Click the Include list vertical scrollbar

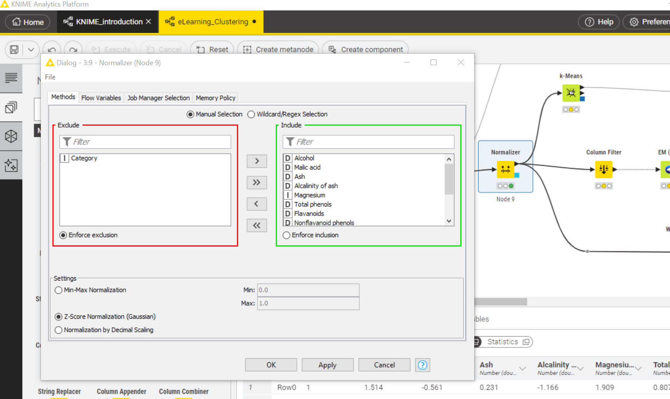pyautogui.click(x=449, y=180)
